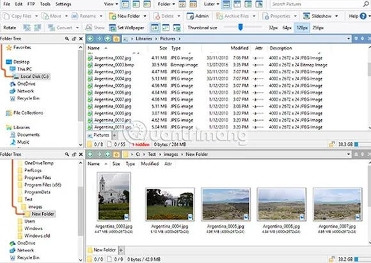Click the first Rotate icon

(x=27, y=27)
